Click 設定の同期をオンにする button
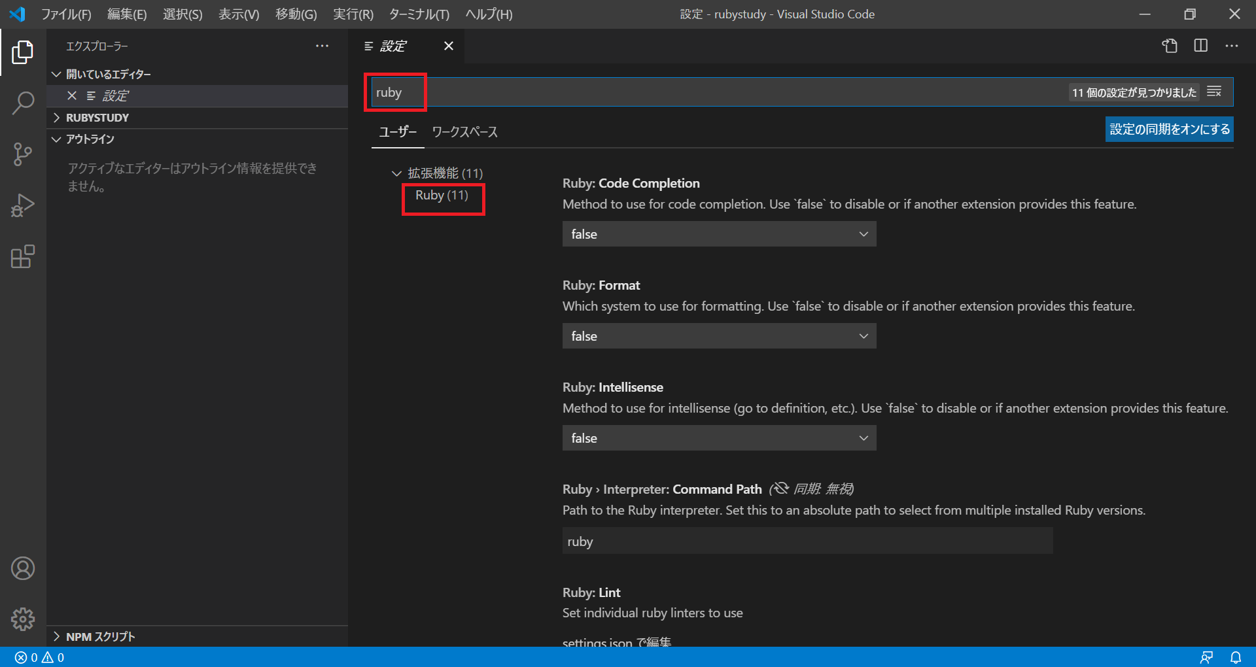Image resolution: width=1256 pixels, height=667 pixels. coord(1169,129)
